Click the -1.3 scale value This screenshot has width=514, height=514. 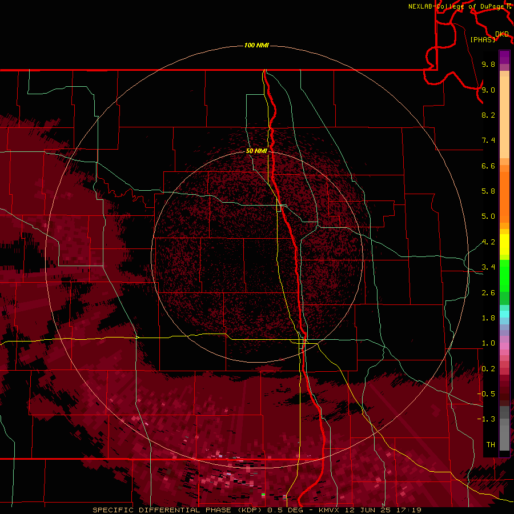click(x=487, y=419)
